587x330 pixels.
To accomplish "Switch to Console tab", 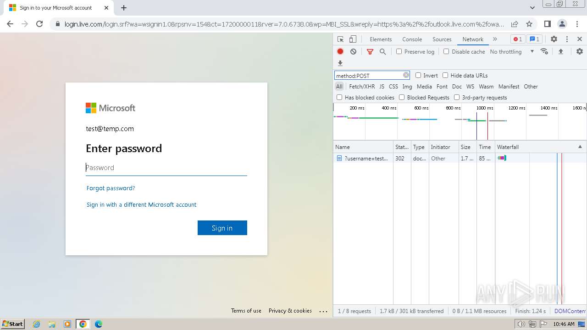I will pyautogui.click(x=412, y=39).
